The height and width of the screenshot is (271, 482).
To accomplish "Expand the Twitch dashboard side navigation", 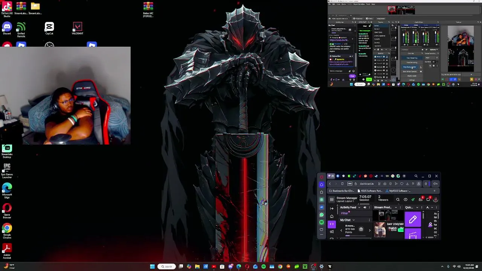I will coord(332,208).
